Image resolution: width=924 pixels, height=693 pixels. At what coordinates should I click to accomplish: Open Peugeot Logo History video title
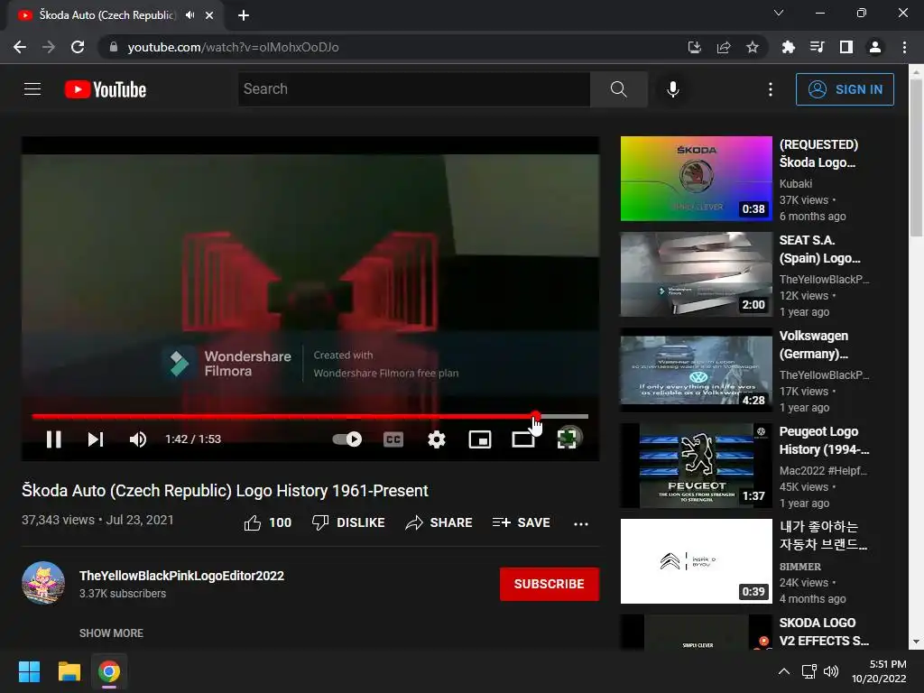[x=824, y=440]
